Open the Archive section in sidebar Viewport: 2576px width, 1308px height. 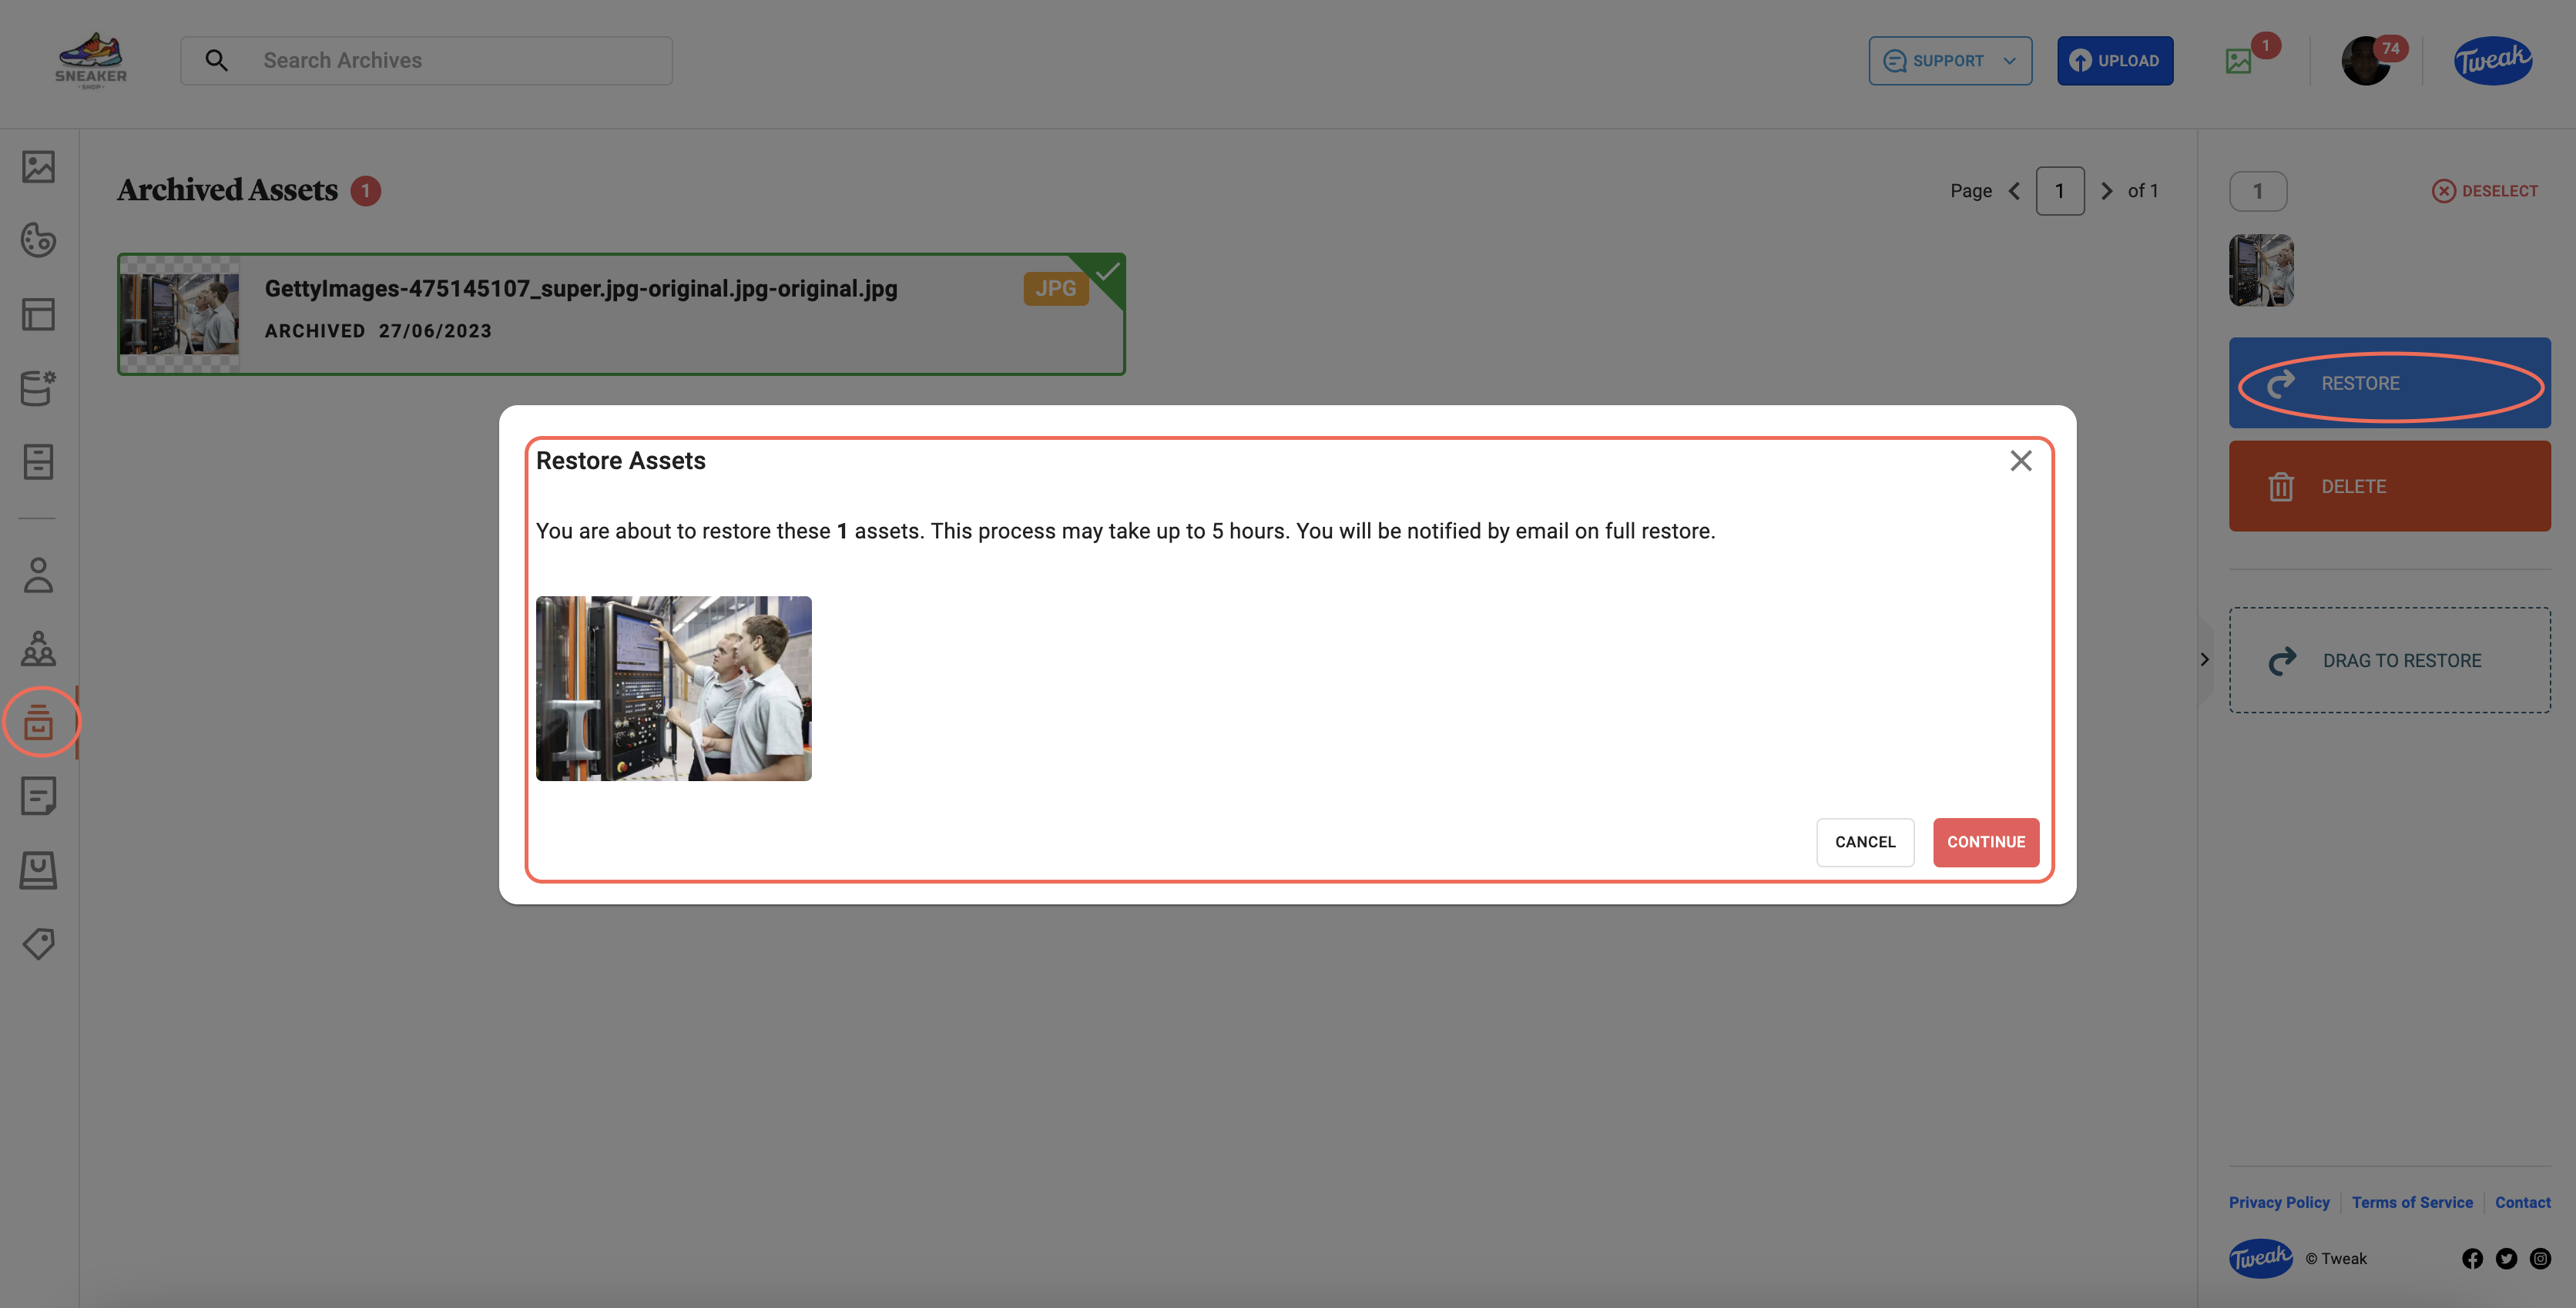[39, 722]
